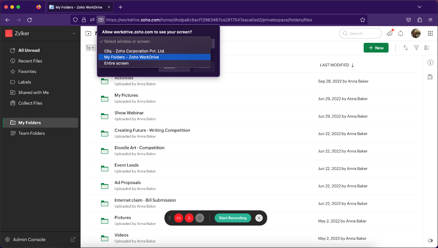
Task: Sort by the LAST MODIFIED column header
Action: 337,65
